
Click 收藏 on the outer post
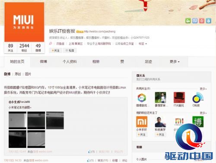tap(115, 160)
